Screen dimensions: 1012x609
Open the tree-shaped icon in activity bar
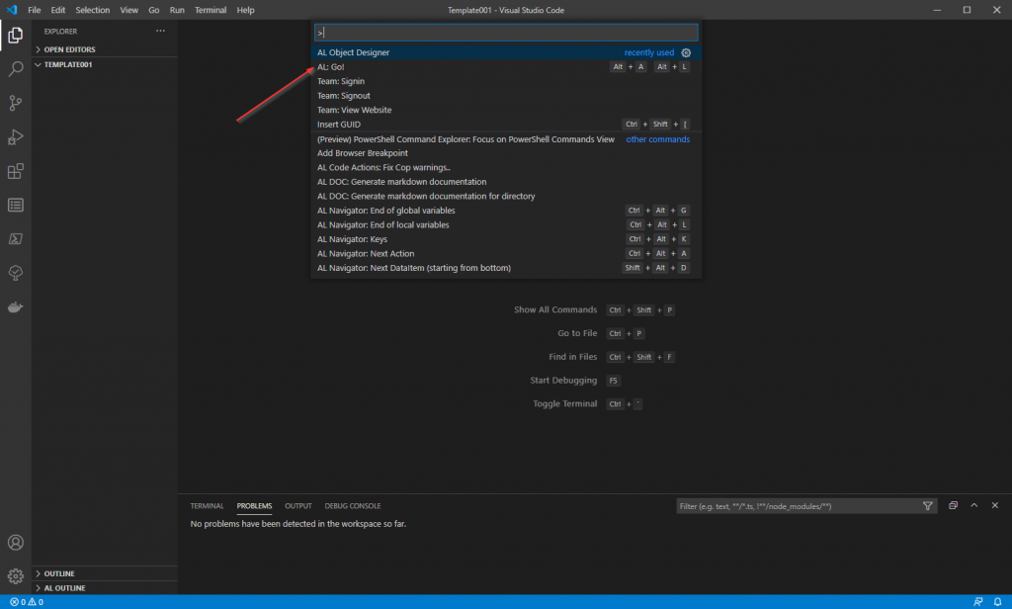[16, 273]
